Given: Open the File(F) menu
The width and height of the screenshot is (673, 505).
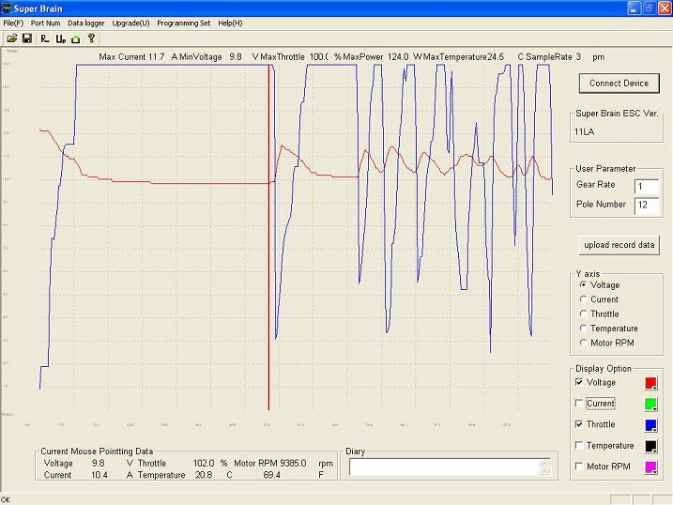Looking at the screenshot, I should pos(13,23).
